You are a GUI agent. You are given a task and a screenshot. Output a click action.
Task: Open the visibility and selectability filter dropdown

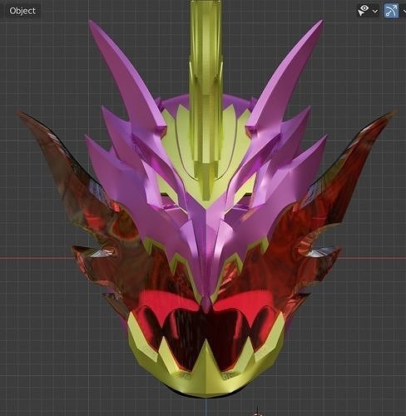[x=367, y=11]
